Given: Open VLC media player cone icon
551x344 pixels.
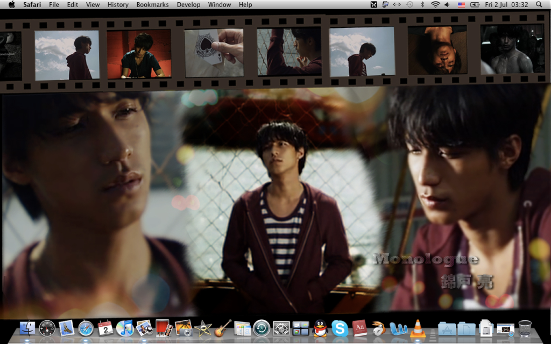Looking at the screenshot, I should click(418, 328).
